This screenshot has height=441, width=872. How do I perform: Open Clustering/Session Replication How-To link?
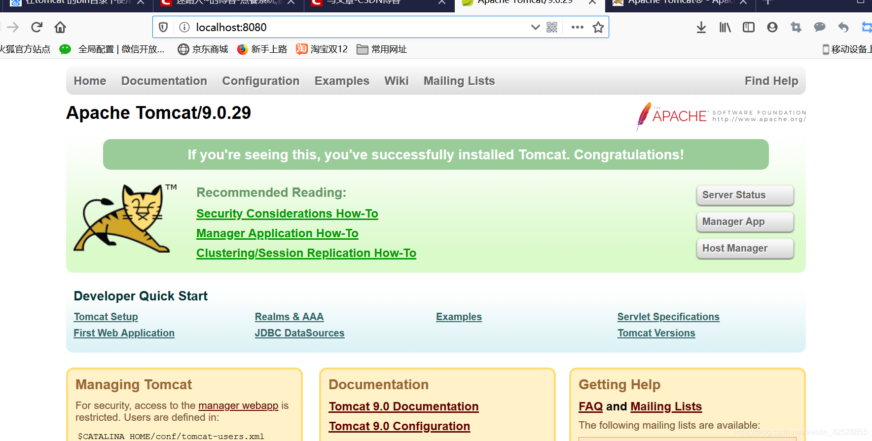coord(306,253)
